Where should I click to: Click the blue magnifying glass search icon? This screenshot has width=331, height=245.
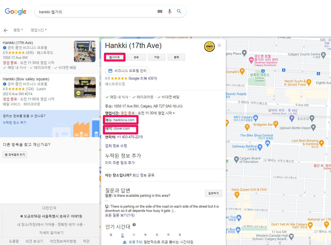coord(179,11)
